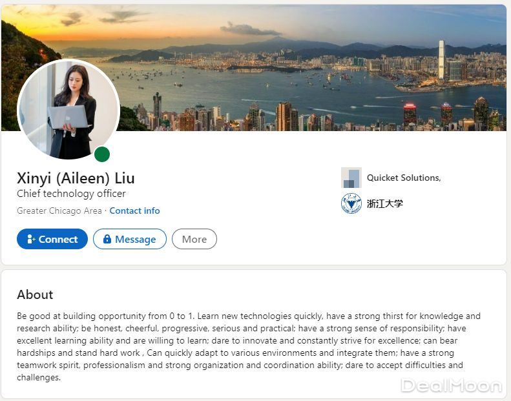Click the add-person icon on Connect
511x401 pixels.
[x=31, y=239]
